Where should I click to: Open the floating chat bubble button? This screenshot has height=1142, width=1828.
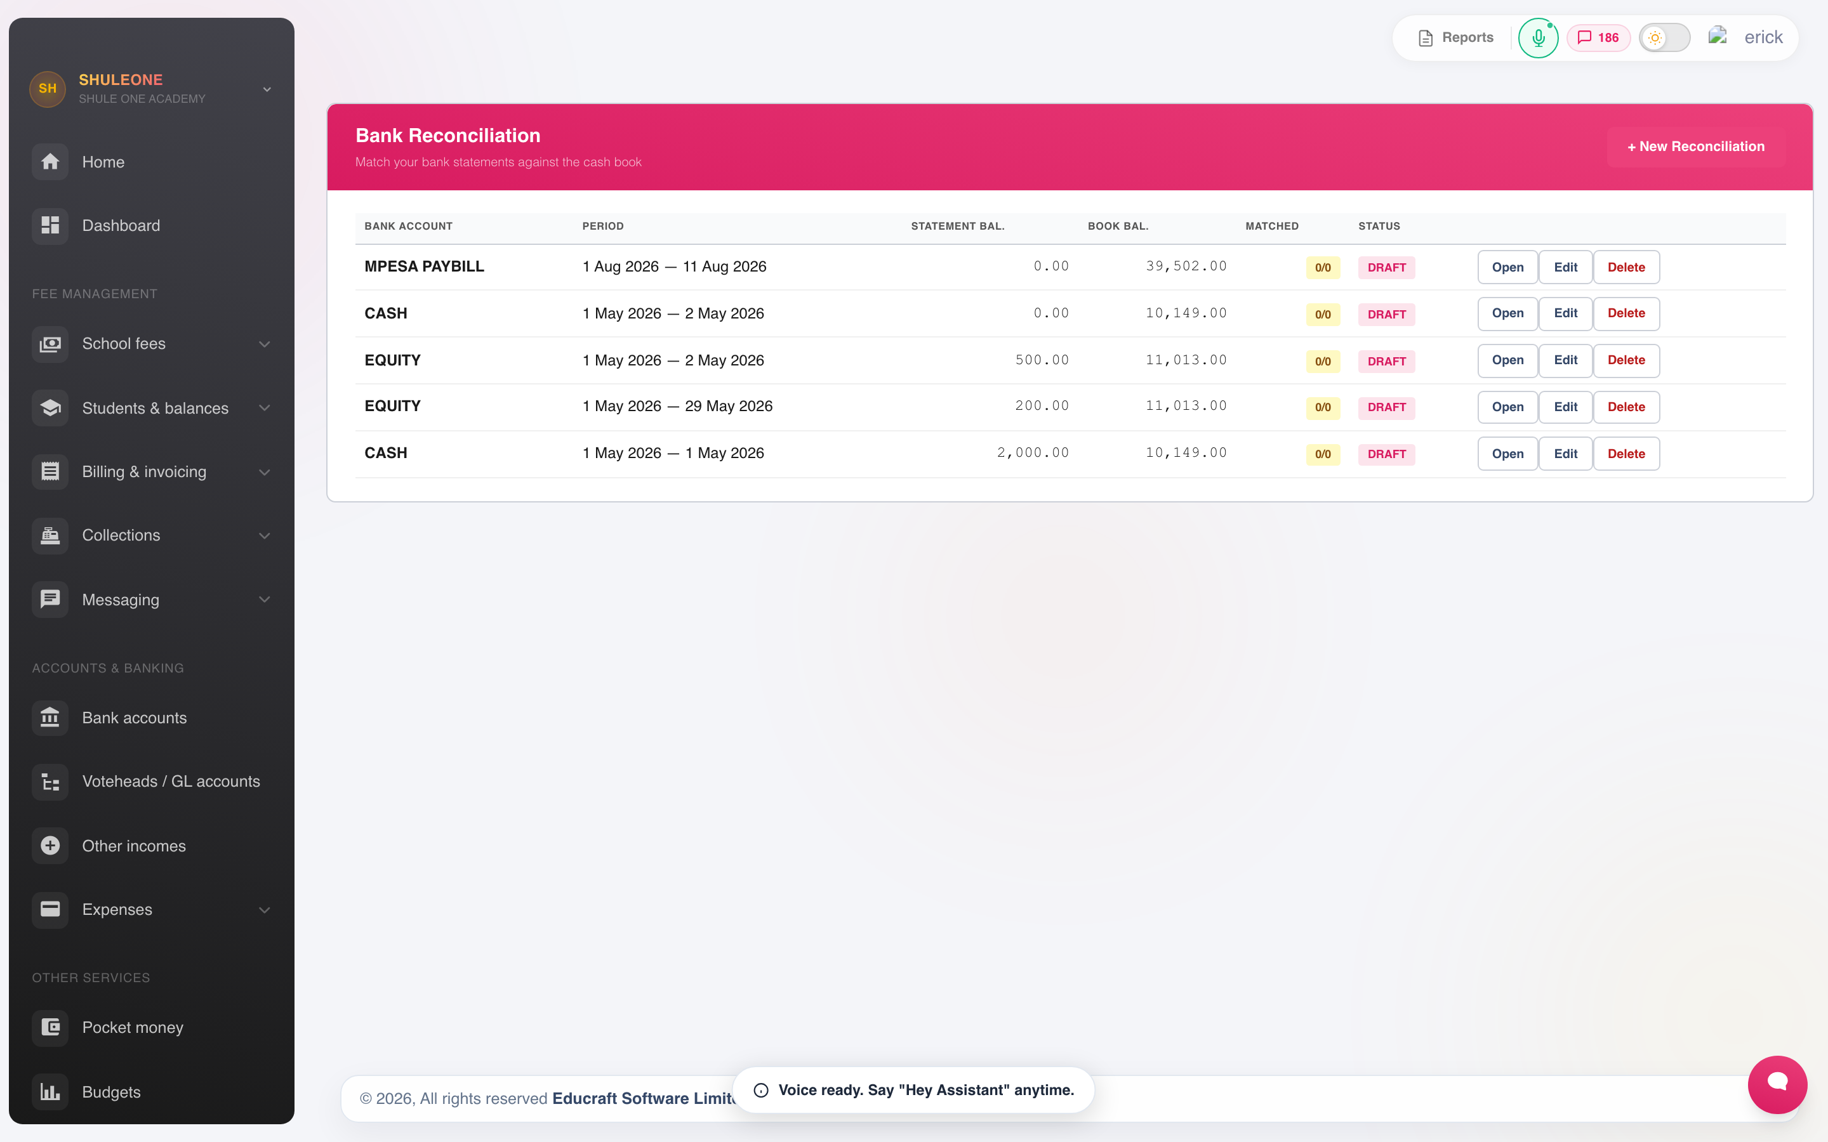1777,1084
